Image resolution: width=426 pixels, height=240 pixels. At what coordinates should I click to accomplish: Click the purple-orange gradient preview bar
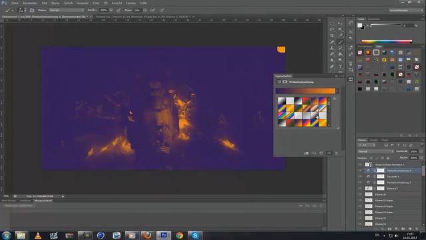[306, 91]
